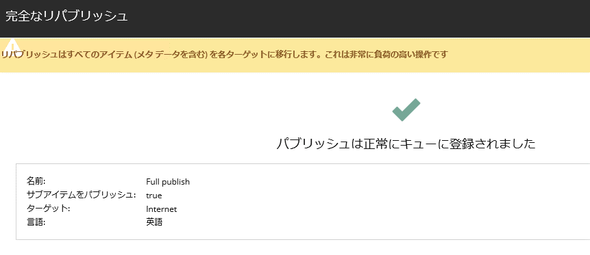Select the Internet target value
The image size is (590, 255).
point(162,209)
